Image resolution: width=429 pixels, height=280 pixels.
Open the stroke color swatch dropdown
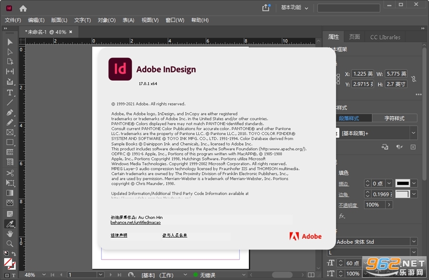pyautogui.click(x=414, y=183)
